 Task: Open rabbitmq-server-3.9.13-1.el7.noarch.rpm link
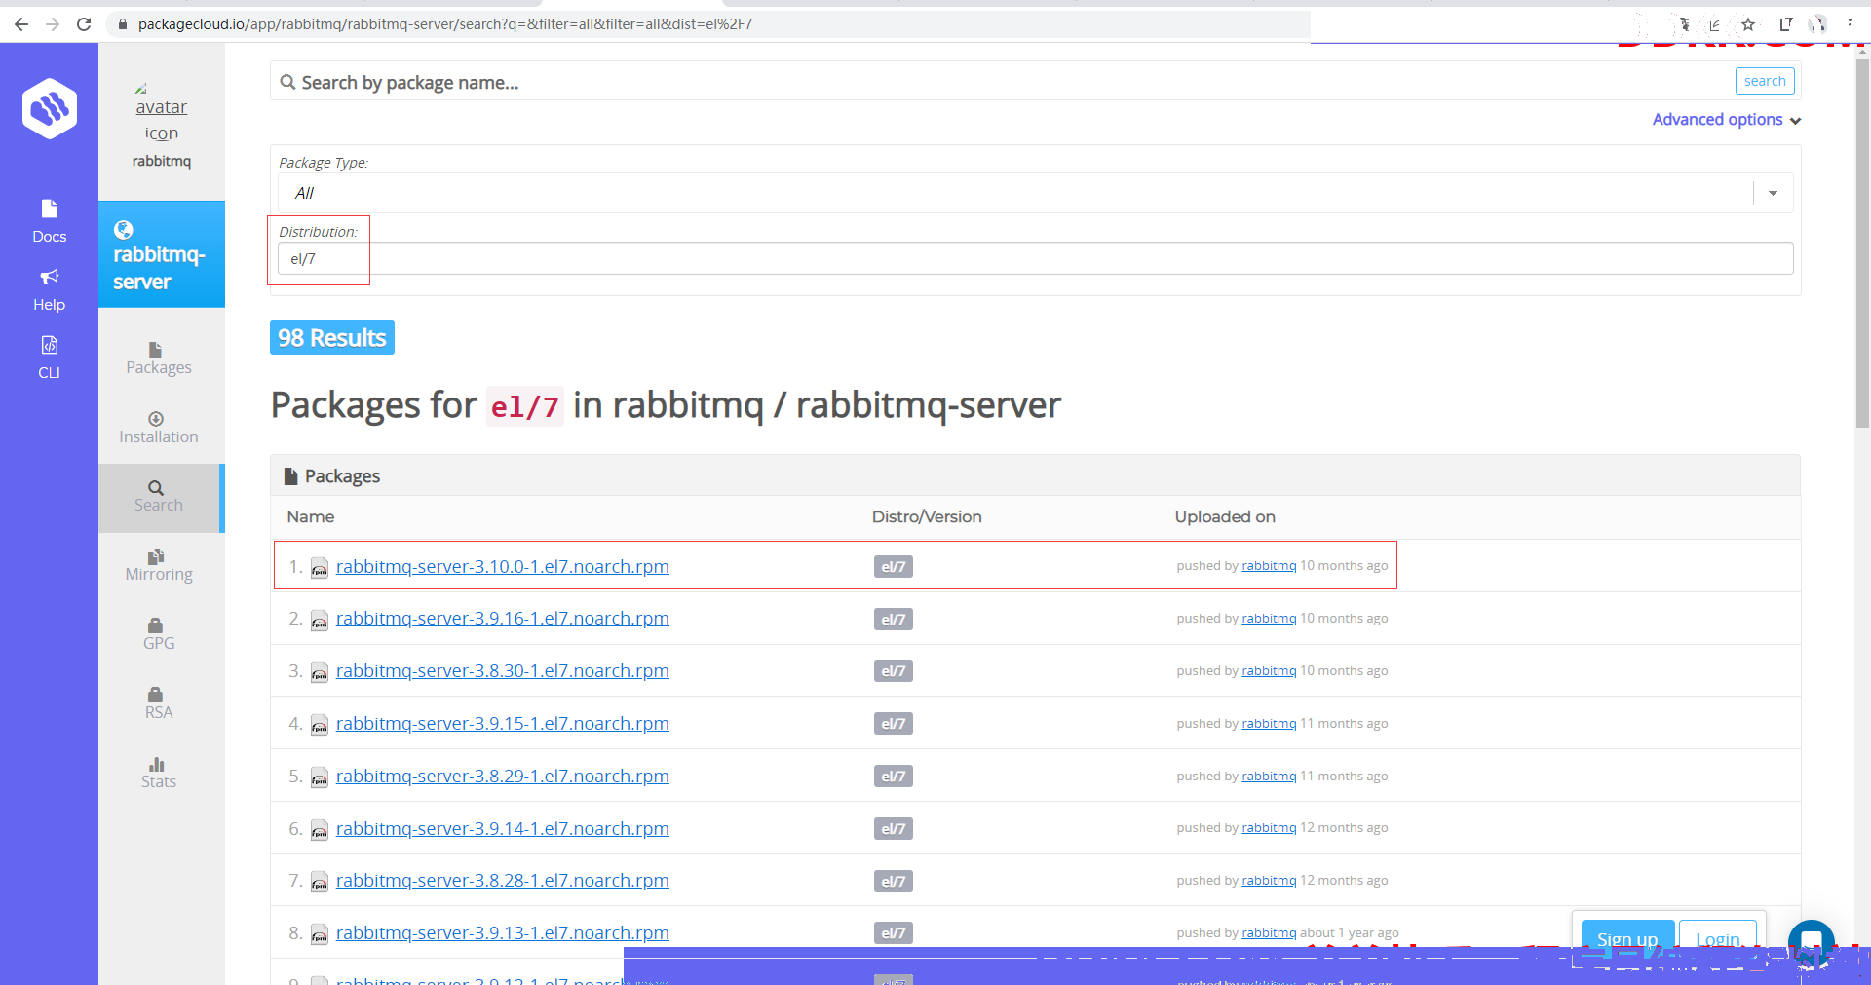click(503, 933)
